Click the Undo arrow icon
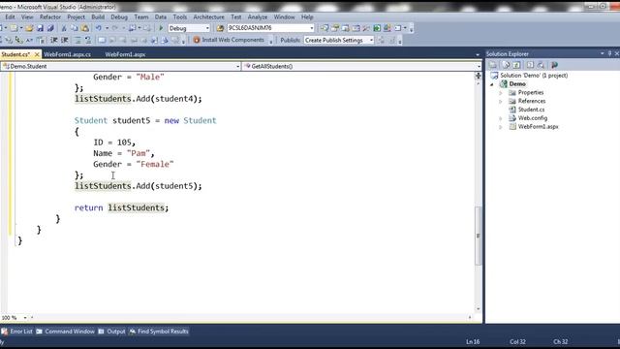620x349 pixels. tap(98, 28)
